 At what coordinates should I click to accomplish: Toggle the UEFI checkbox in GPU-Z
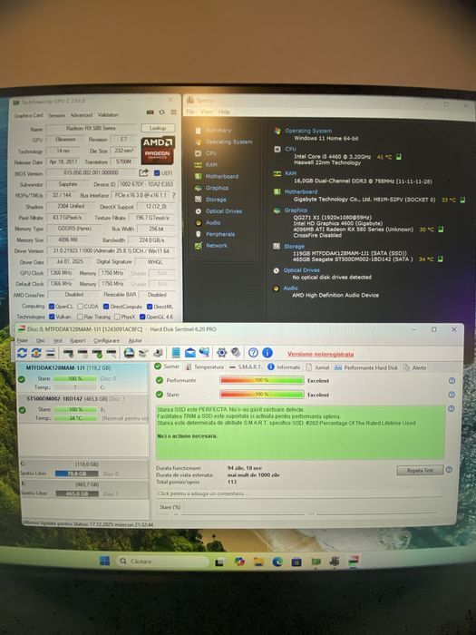(x=157, y=173)
